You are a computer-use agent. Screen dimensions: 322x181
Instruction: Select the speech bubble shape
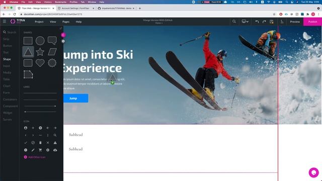pyautogui.click(x=52, y=40)
